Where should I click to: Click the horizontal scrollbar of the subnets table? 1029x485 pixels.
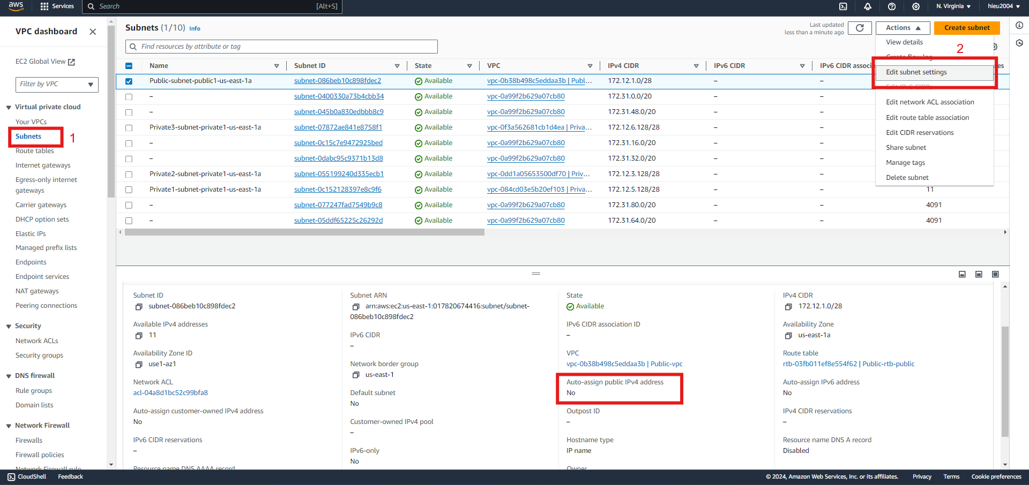[x=304, y=232]
